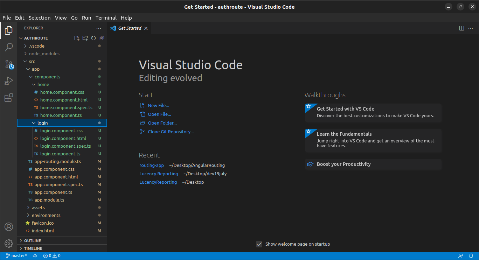Open the Selection menu

pos(40,18)
